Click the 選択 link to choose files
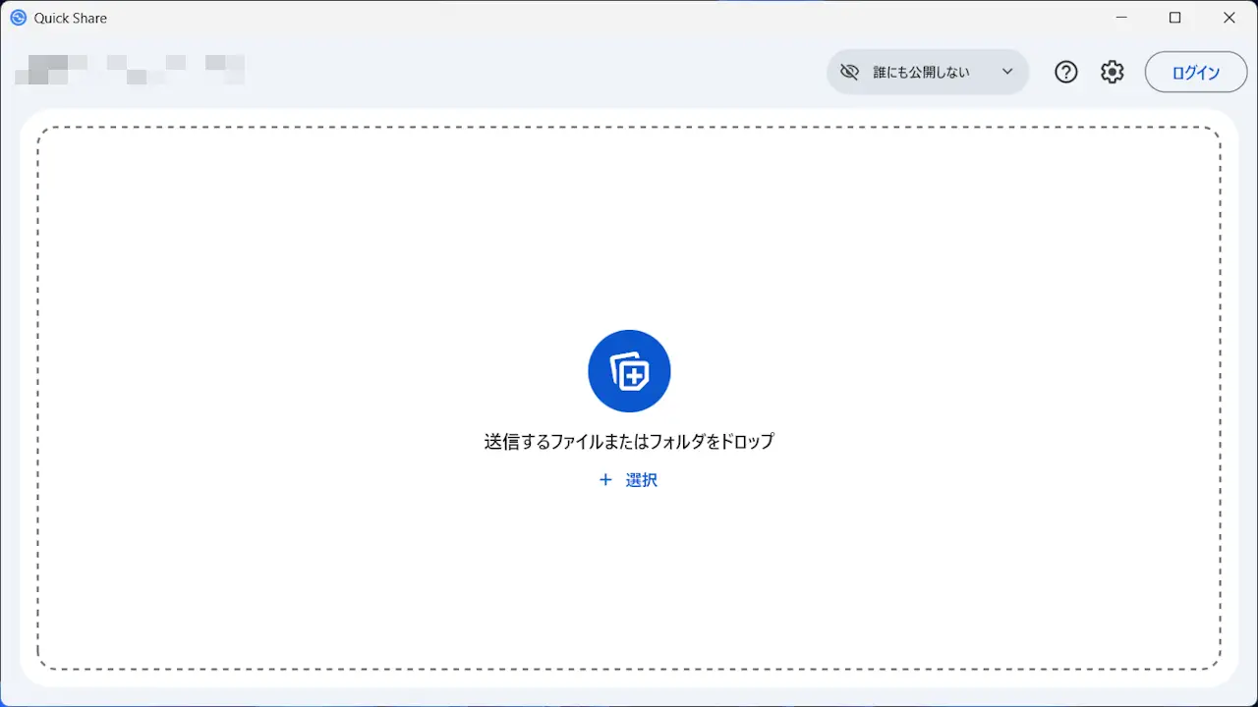The height and width of the screenshot is (707, 1258). 628,480
